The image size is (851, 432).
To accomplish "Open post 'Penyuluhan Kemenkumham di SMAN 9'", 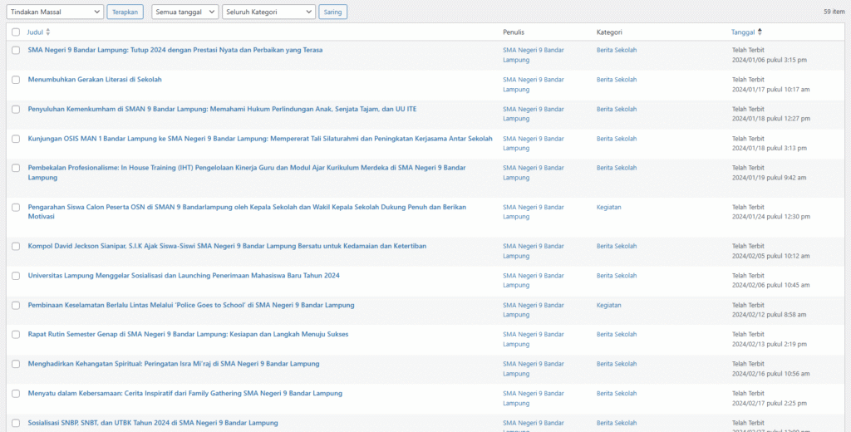I will [x=223, y=109].
